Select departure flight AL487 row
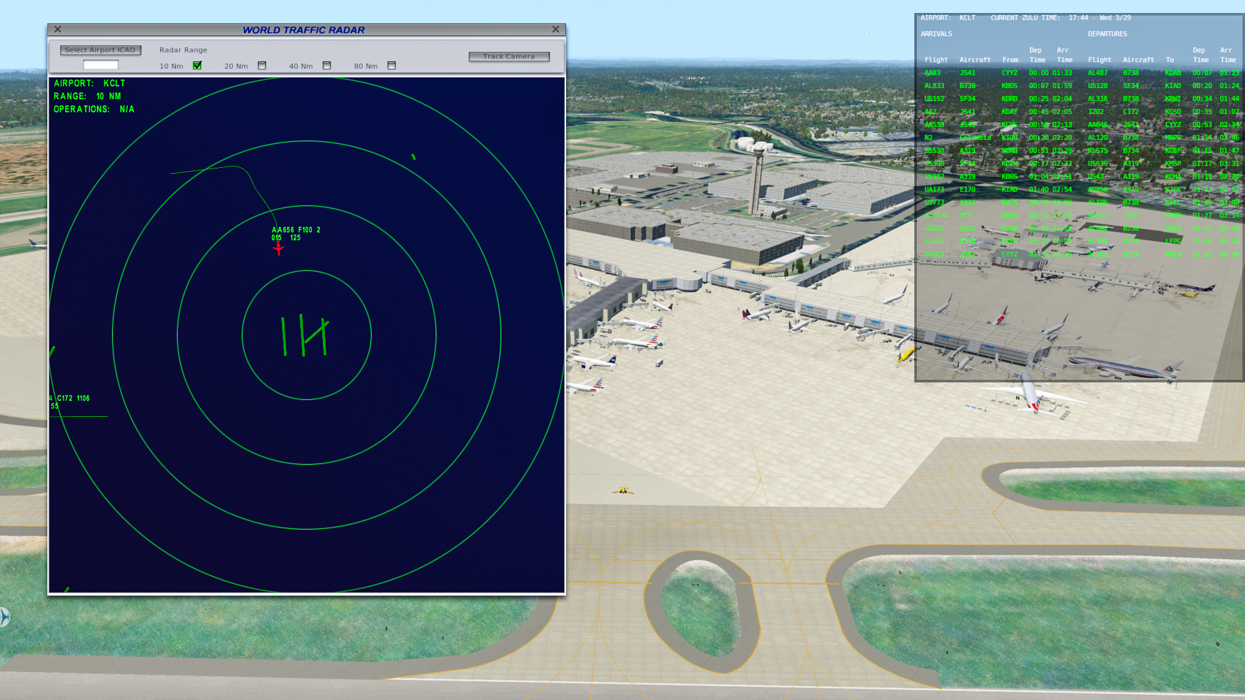The image size is (1245, 700). [1097, 73]
